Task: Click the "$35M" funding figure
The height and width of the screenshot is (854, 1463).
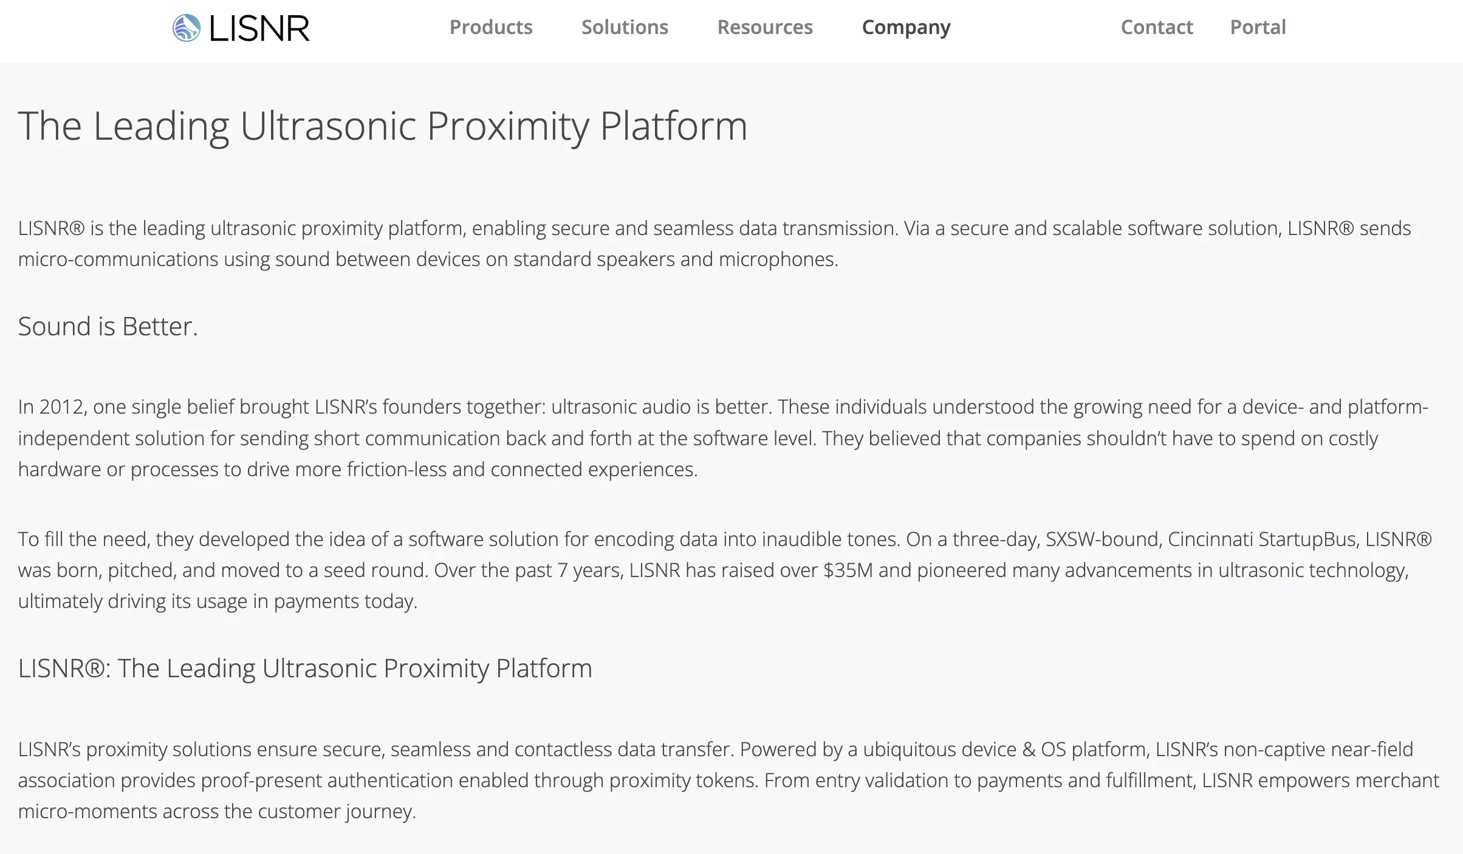Action: pos(848,570)
